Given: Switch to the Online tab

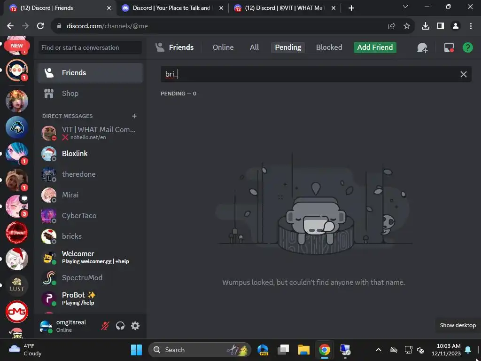Looking at the screenshot, I should (223, 47).
